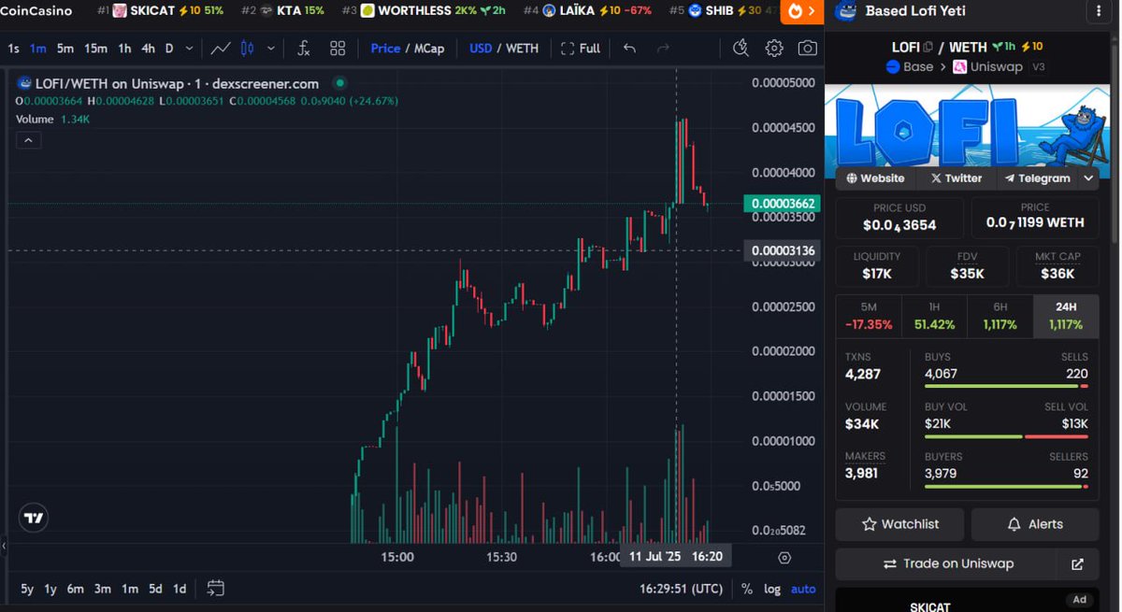Open the chart layout grid icon
Image resolution: width=1122 pixels, height=612 pixels.
pyautogui.click(x=338, y=49)
